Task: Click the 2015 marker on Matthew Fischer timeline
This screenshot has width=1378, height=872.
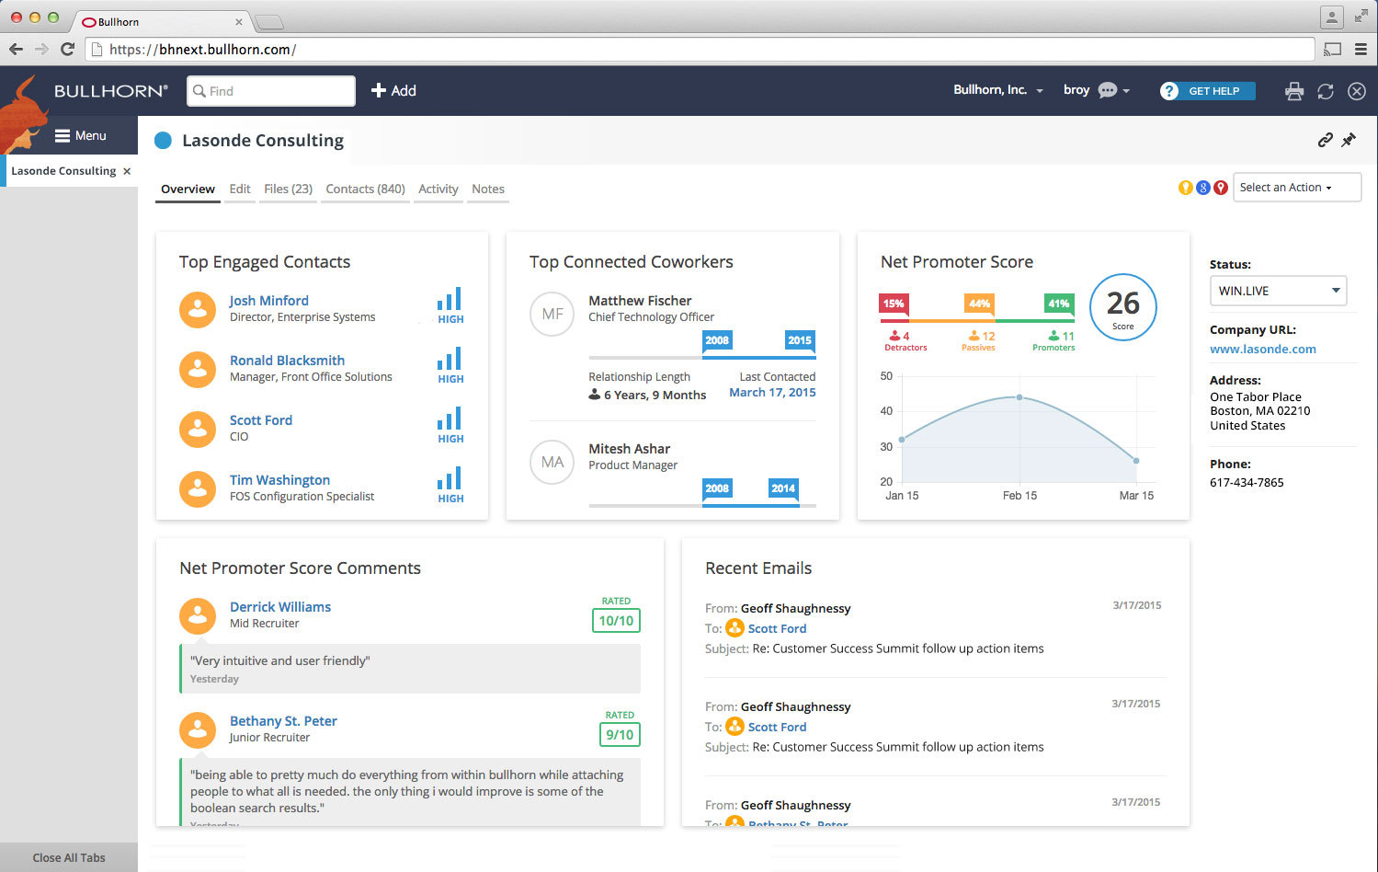Action: 800,340
